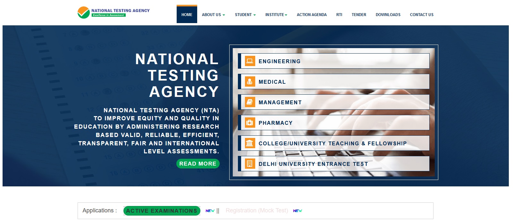Click the Medical doctor icon
The height and width of the screenshot is (222, 513).
click(250, 81)
